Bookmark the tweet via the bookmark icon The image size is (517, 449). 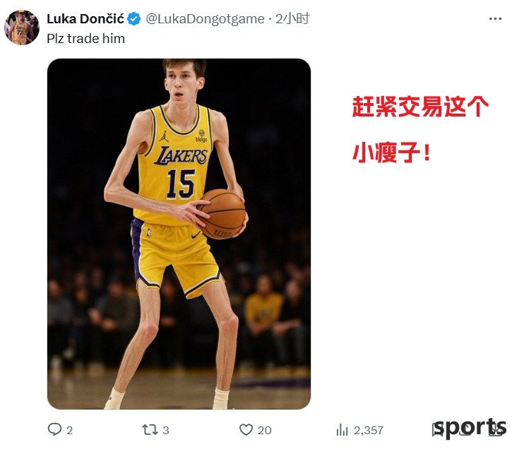pyautogui.click(x=438, y=430)
